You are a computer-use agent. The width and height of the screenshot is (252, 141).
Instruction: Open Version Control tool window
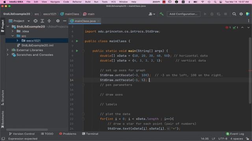click(x=22, y=134)
